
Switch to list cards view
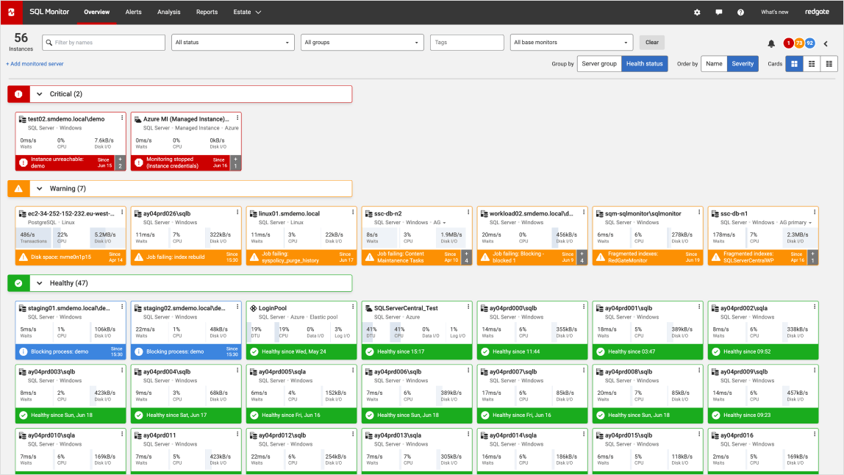coord(812,63)
